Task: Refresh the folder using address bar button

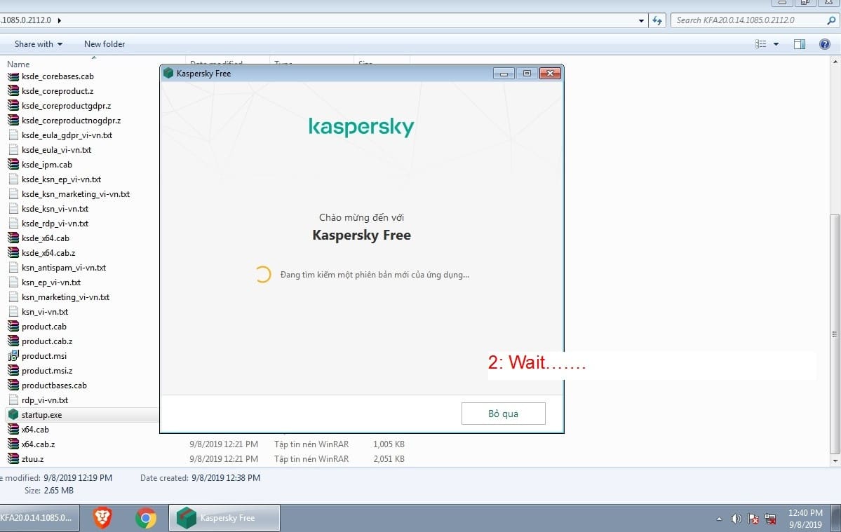Action: coord(657,20)
